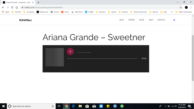Open the BLOG menu item

[122, 20]
